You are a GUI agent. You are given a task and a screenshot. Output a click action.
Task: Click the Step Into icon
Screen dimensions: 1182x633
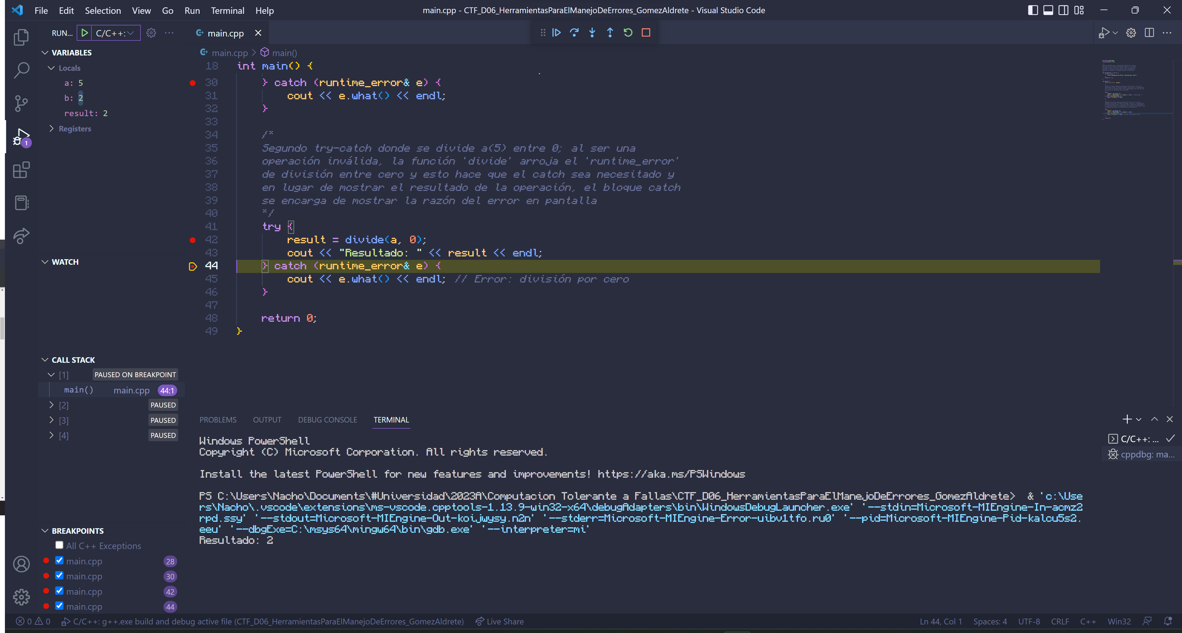592,32
